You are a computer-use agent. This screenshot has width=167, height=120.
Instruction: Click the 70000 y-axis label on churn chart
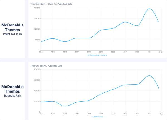pos(38,40)
